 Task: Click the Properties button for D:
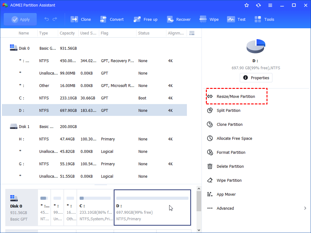(256, 78)
